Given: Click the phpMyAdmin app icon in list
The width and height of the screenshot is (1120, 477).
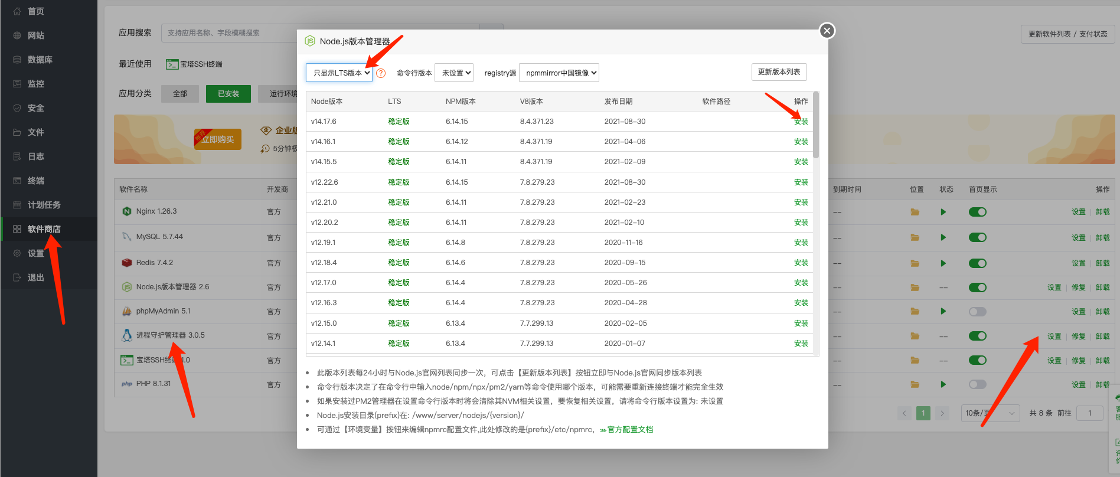Looking at the screenshot, I should click(x=126, y=311).
